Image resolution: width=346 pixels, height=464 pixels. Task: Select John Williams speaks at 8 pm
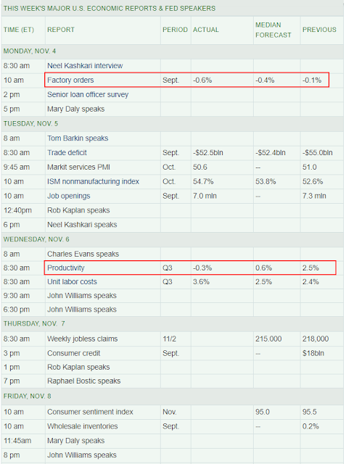pos(82,455)
